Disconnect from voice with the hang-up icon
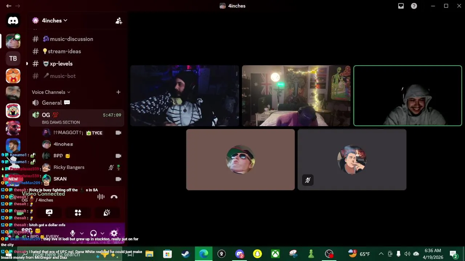This screenshot has height=261, width=465. [x=114, y=197]
